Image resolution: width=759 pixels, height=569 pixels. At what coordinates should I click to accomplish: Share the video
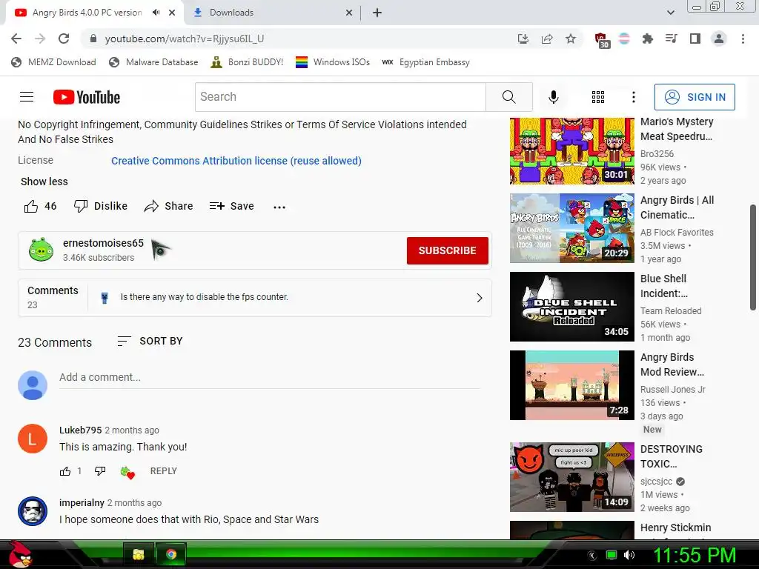pyautogui.click(x=168, y=206)
